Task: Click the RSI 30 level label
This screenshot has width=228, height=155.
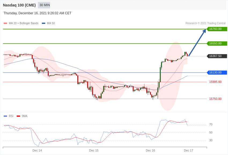Action: [211, 140]
